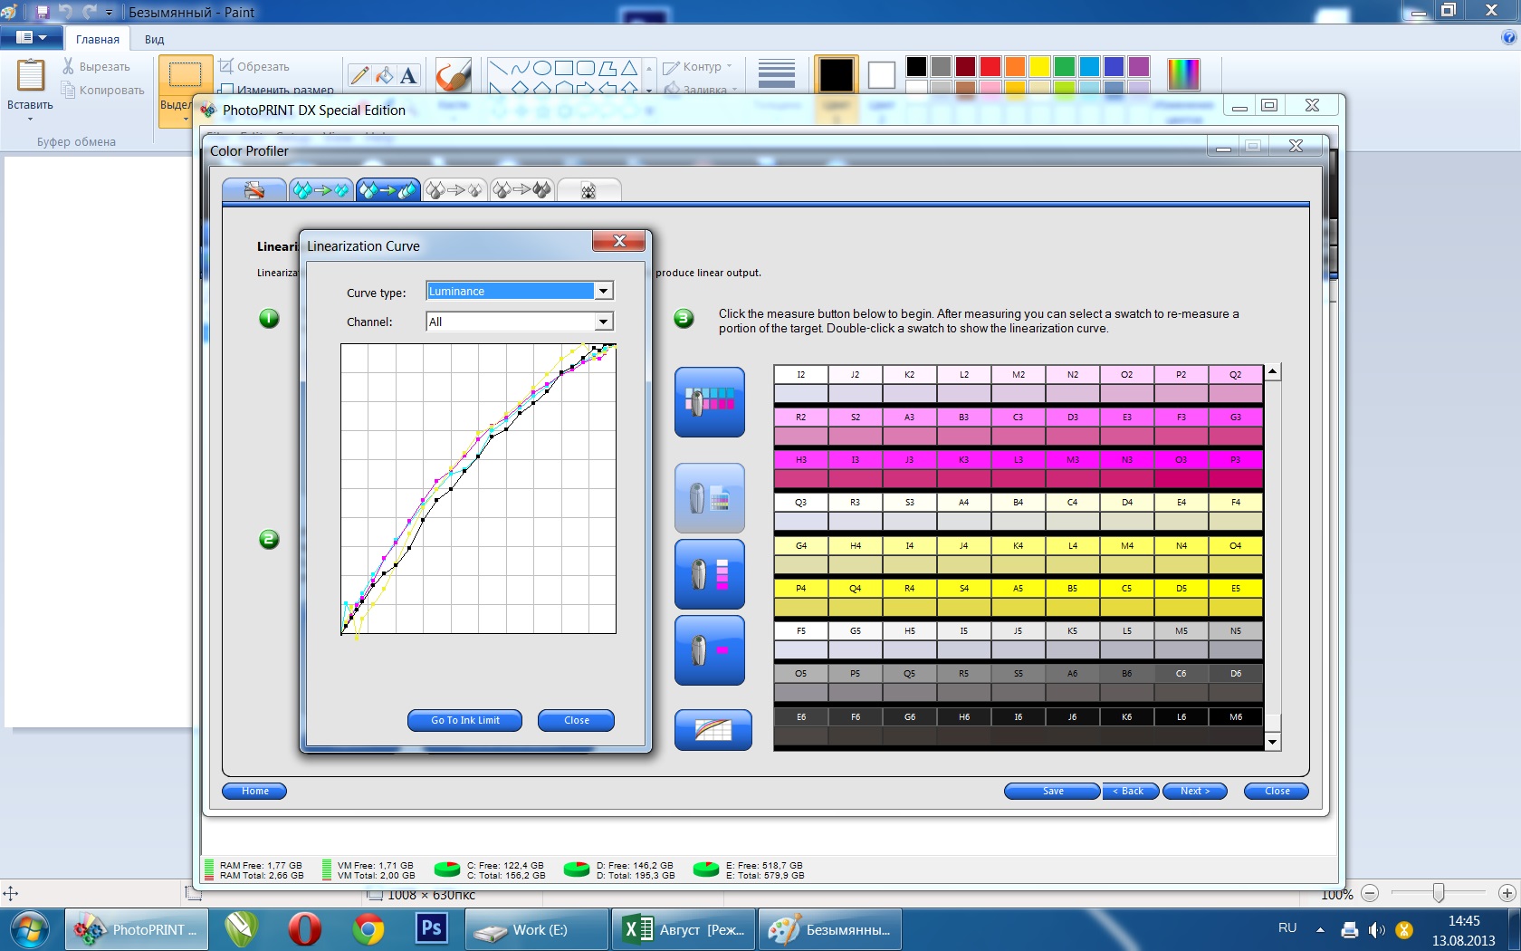The height and width of the screenshot is (951, 1521).
Task: Open the Контур outline dropdown in Paint
Action: pyautogui.click(x=698, y=66)
